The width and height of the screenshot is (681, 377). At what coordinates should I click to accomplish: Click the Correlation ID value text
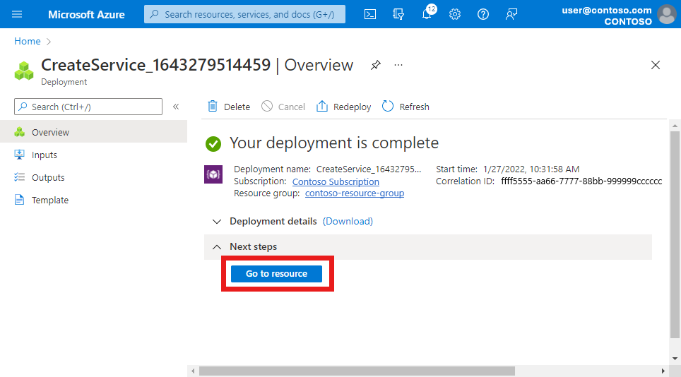[x=581, y=181]
